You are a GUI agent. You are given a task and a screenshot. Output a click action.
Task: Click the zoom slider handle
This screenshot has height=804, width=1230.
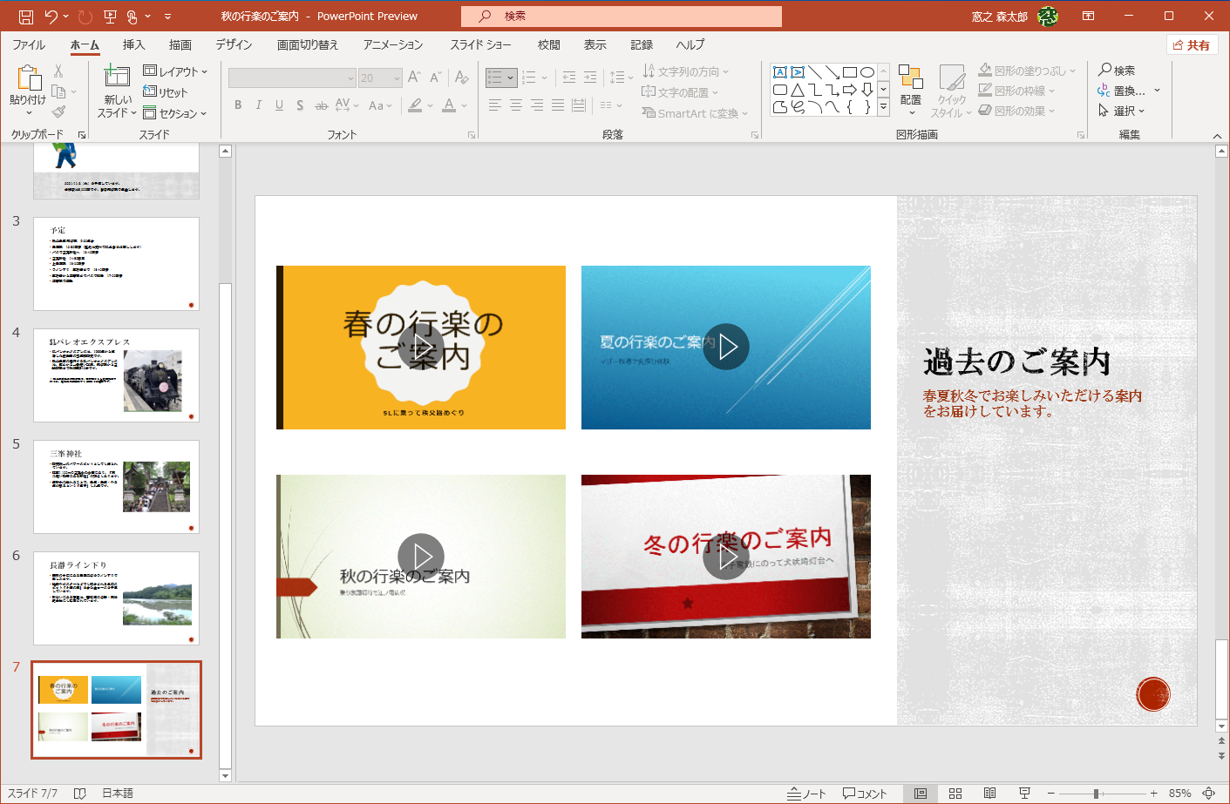(1096, 794)
